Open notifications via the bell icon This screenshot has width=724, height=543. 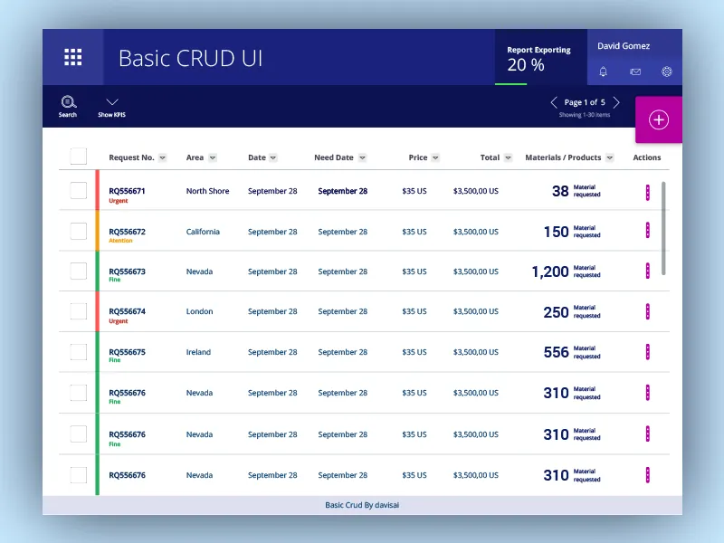pos(603,71)
